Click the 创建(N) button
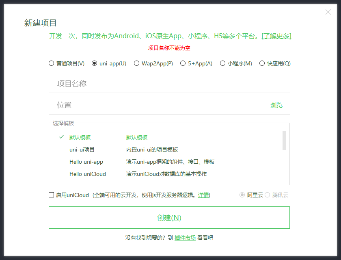Image resolution: width=341 pixels, height=260 pixels. click(x=169, y=217)
